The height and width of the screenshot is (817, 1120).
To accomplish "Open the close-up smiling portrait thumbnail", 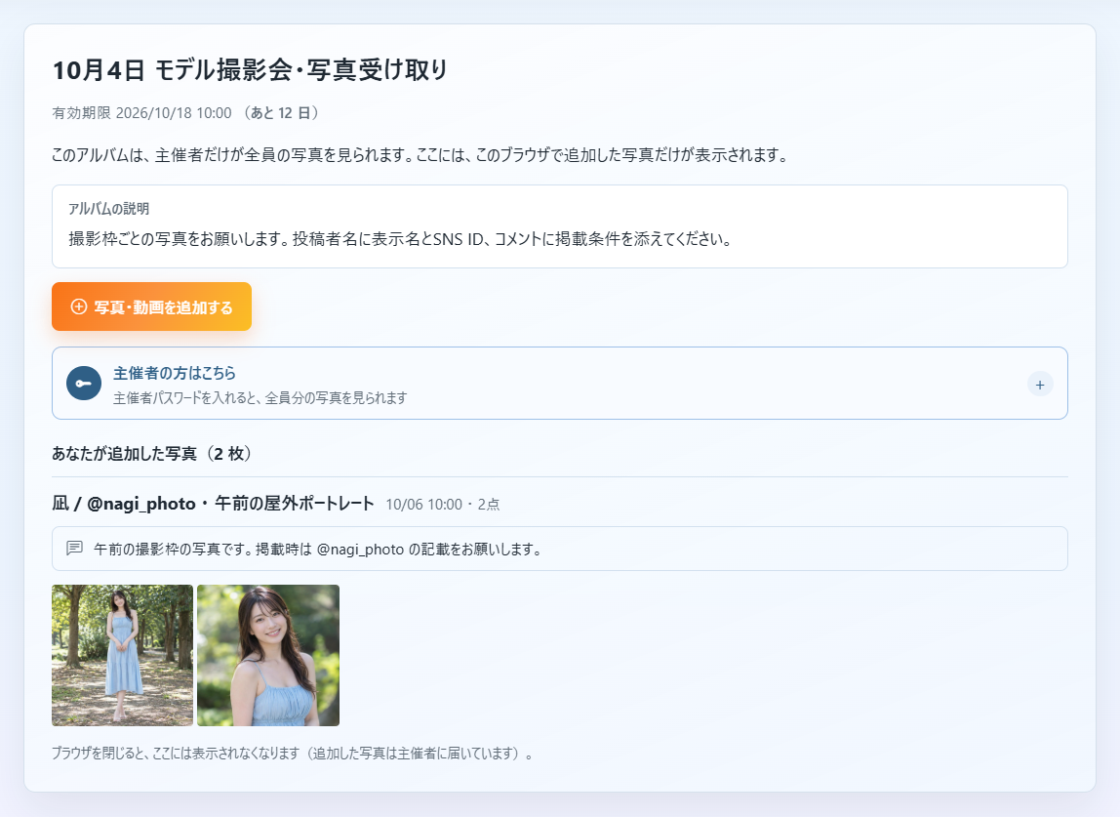I will click(268, 656).
